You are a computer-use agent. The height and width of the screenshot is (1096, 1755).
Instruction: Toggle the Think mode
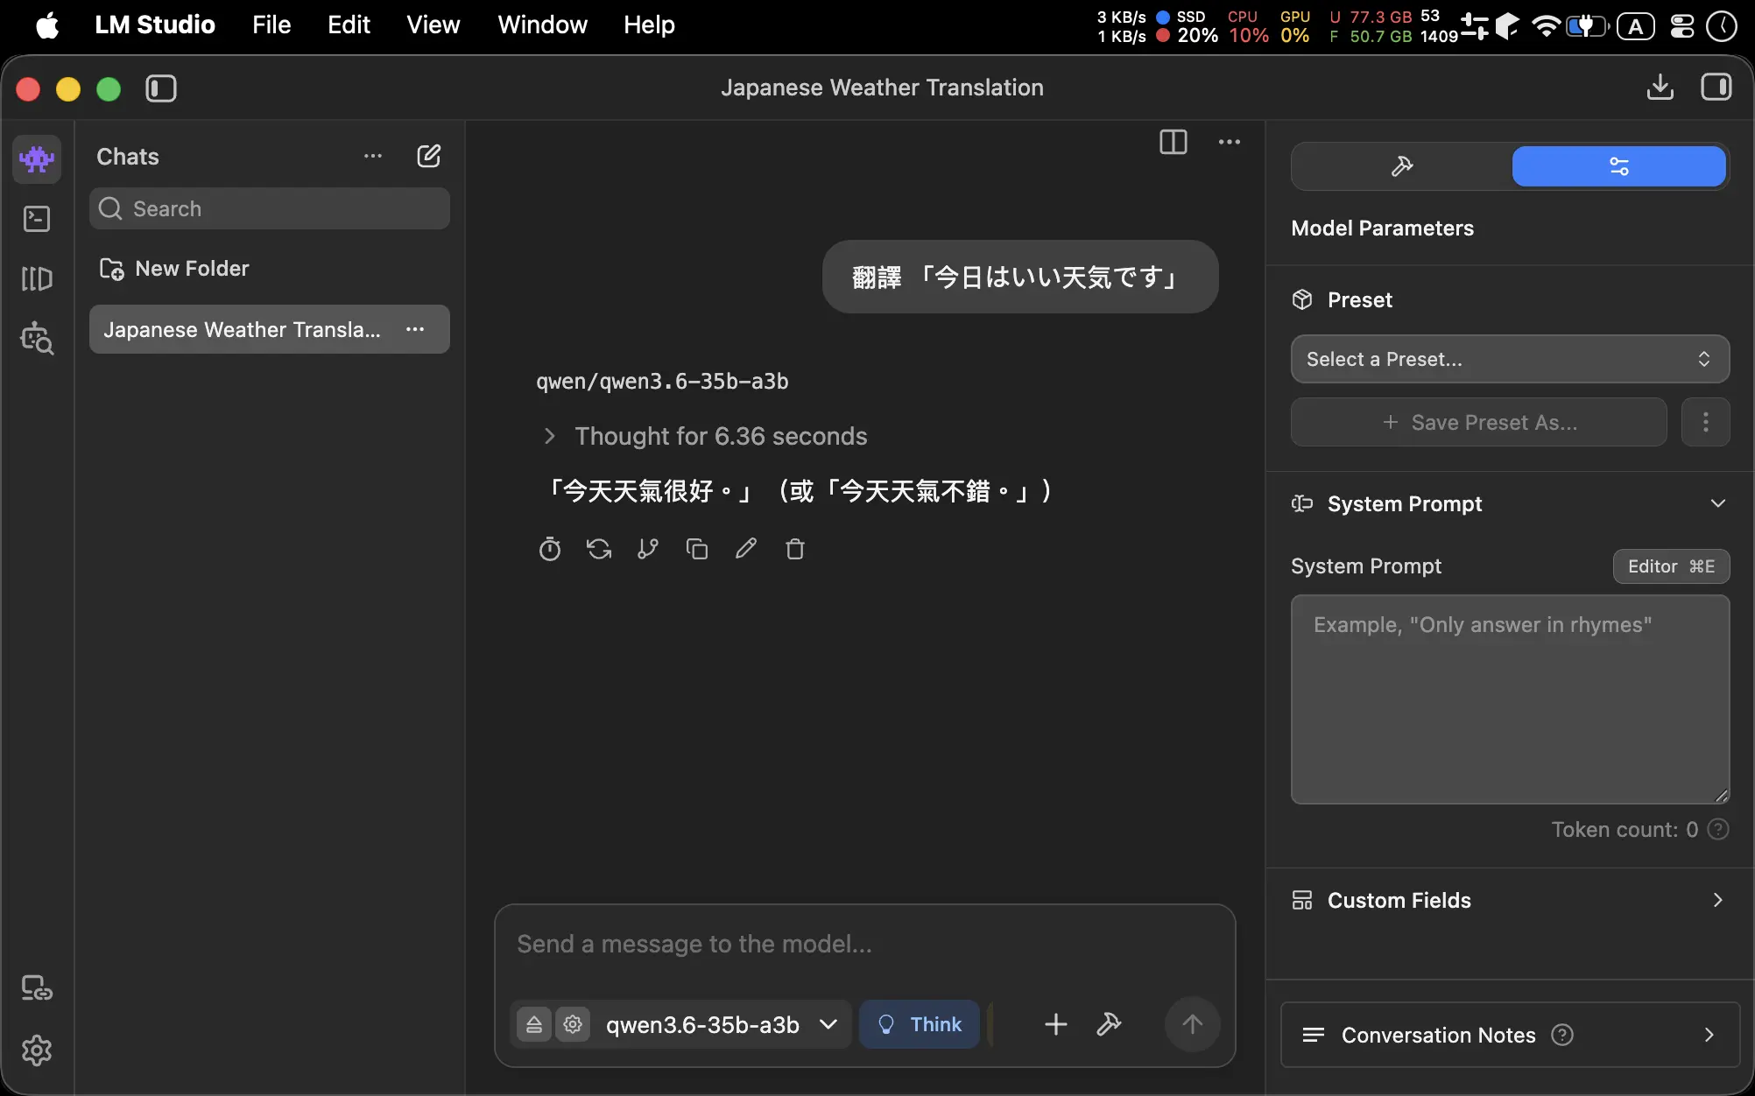(x=920, y=1024)
